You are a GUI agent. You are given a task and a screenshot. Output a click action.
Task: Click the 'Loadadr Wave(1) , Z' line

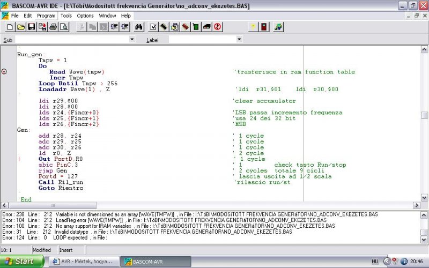point(74,89)
